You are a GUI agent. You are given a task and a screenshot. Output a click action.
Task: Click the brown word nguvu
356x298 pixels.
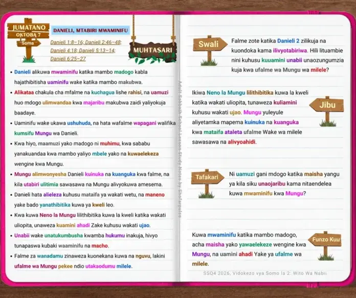click(143, 256)
